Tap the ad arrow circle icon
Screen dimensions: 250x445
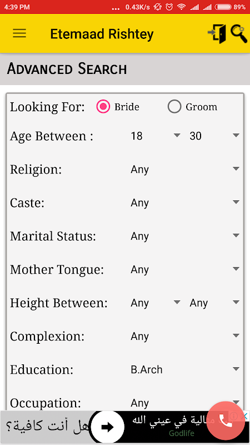pyautogui.click(x=108, y=427)
